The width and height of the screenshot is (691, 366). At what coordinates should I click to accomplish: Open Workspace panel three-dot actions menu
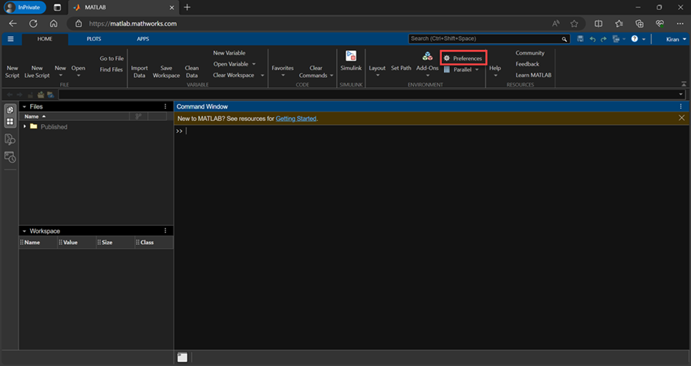coord(165,231)
